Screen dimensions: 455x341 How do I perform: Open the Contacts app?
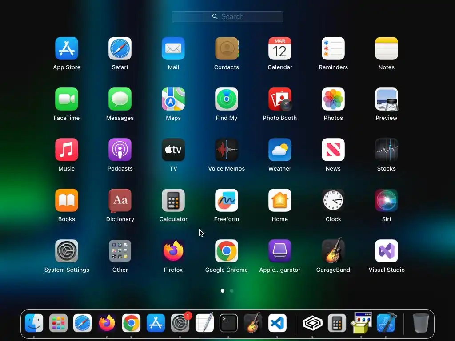click(227, 48)
